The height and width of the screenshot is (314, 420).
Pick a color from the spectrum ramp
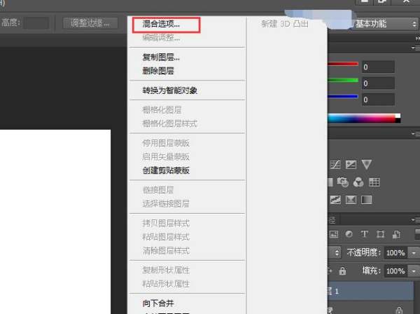[362, 118]
